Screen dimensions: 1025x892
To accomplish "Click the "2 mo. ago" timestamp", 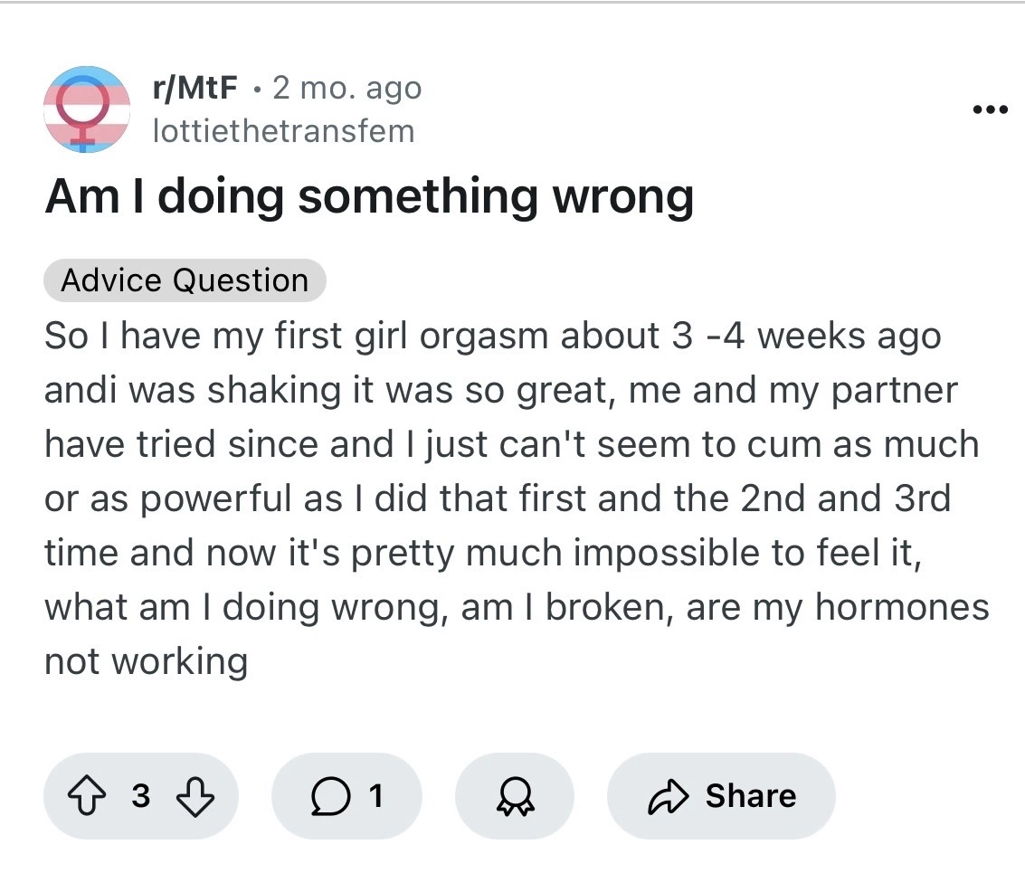I will click(346, 88).
